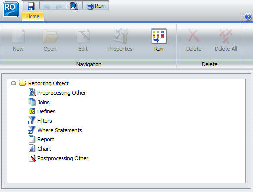The image size is (253, 192).
Task: Click the Save floppy disk icon
Action: point(31,6)
